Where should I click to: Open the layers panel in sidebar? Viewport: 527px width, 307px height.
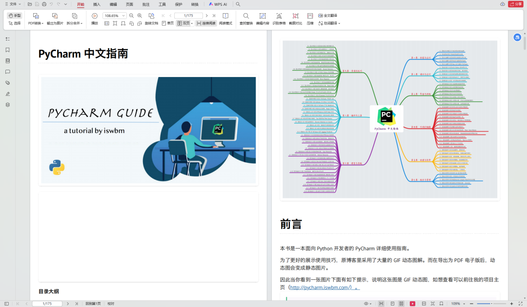point(8,105)
